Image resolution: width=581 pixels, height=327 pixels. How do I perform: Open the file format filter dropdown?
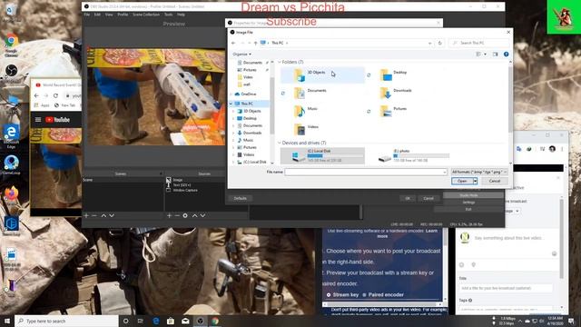pos(479,172)
